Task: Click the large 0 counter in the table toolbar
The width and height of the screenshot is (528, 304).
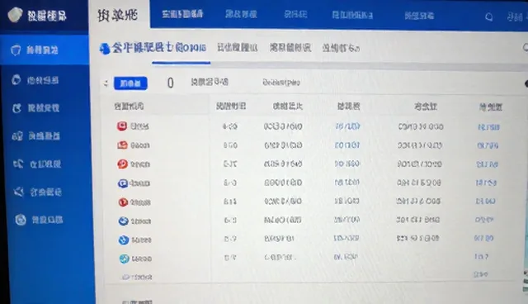Action: point(171,83)
